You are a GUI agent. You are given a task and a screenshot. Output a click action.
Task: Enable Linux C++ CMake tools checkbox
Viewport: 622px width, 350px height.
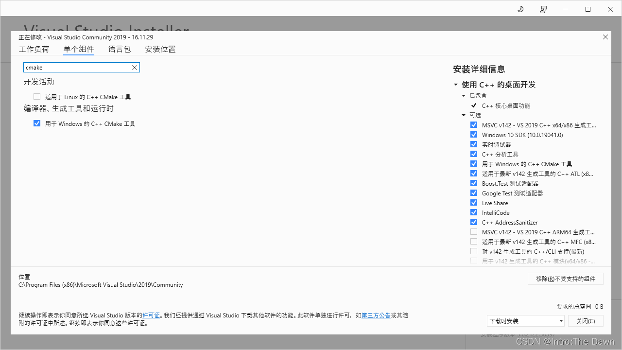[37, 97]
